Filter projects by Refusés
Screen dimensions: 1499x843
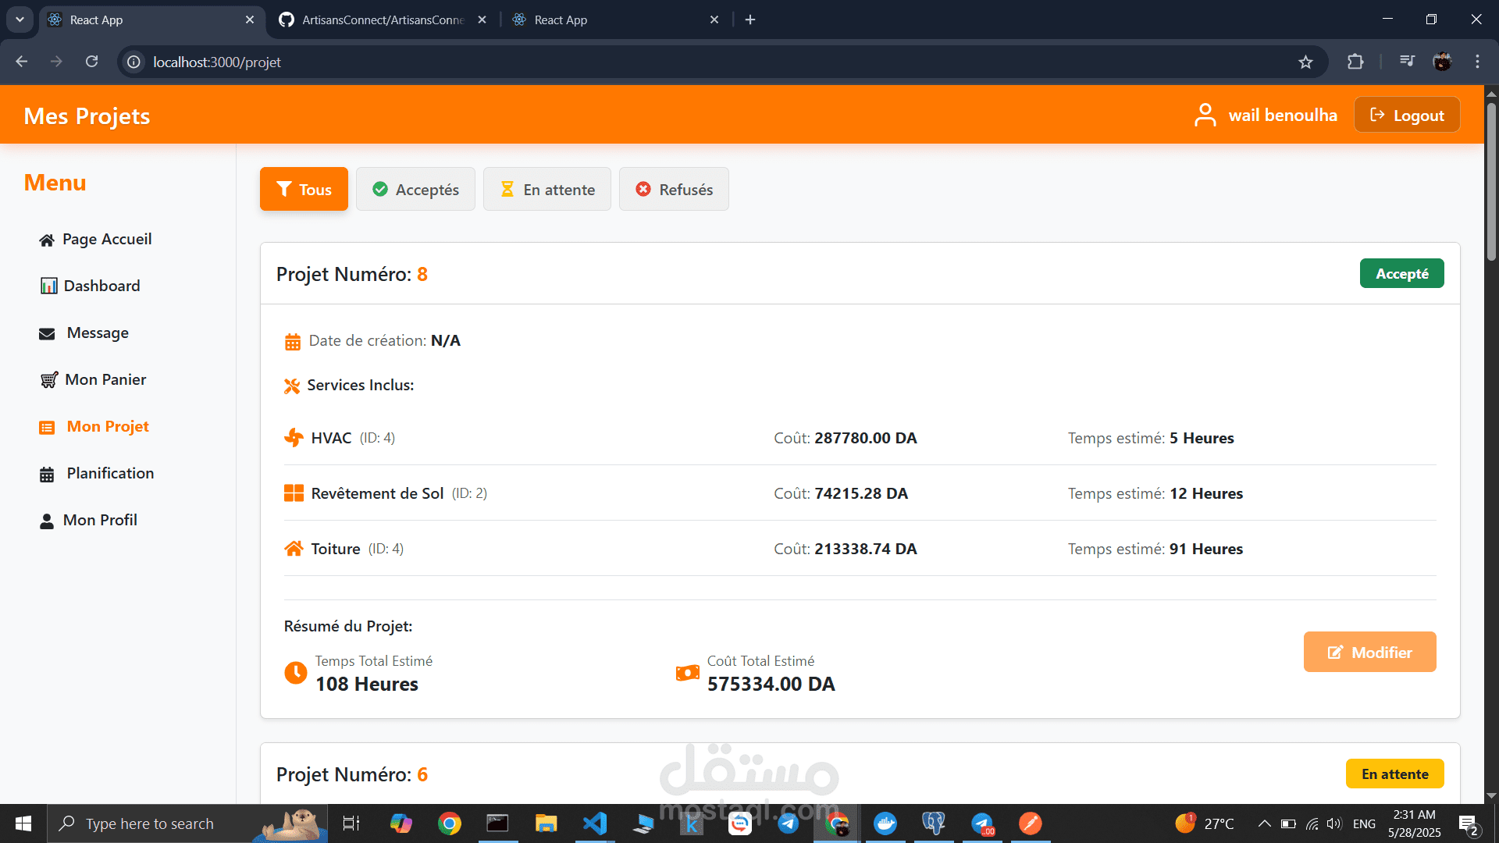[674, 190]
